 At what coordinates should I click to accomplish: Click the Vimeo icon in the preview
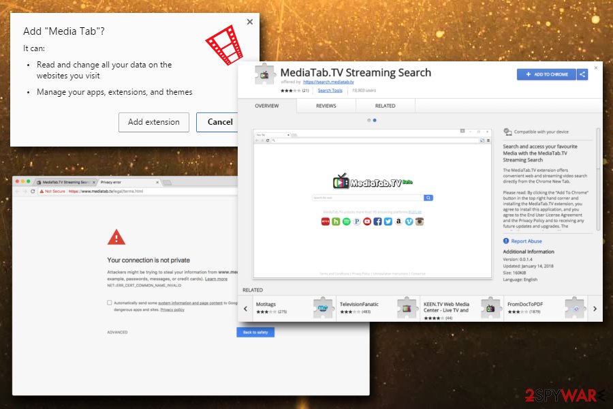pyautogui.click(x=409, y=222)
